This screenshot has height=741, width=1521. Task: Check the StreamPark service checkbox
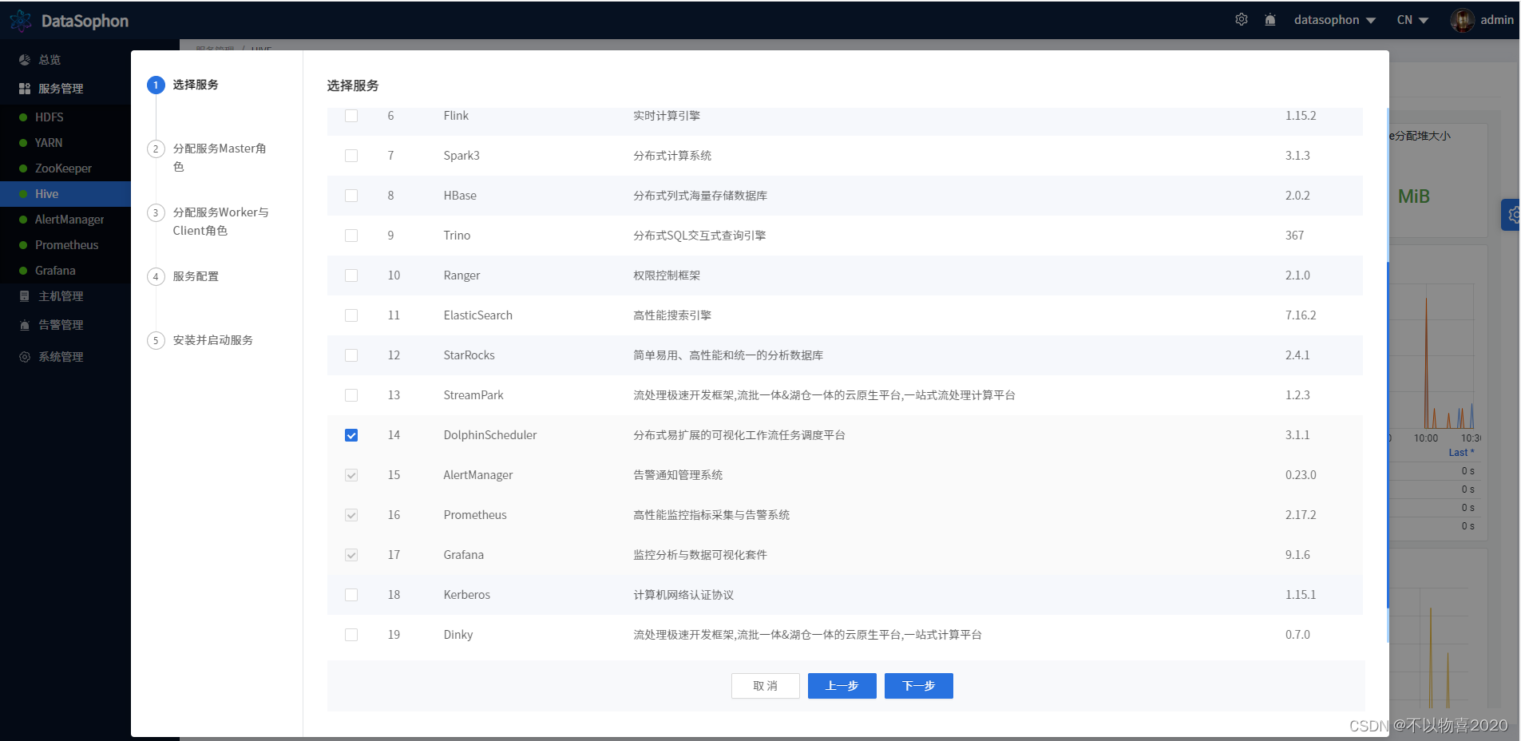[351, 395]
